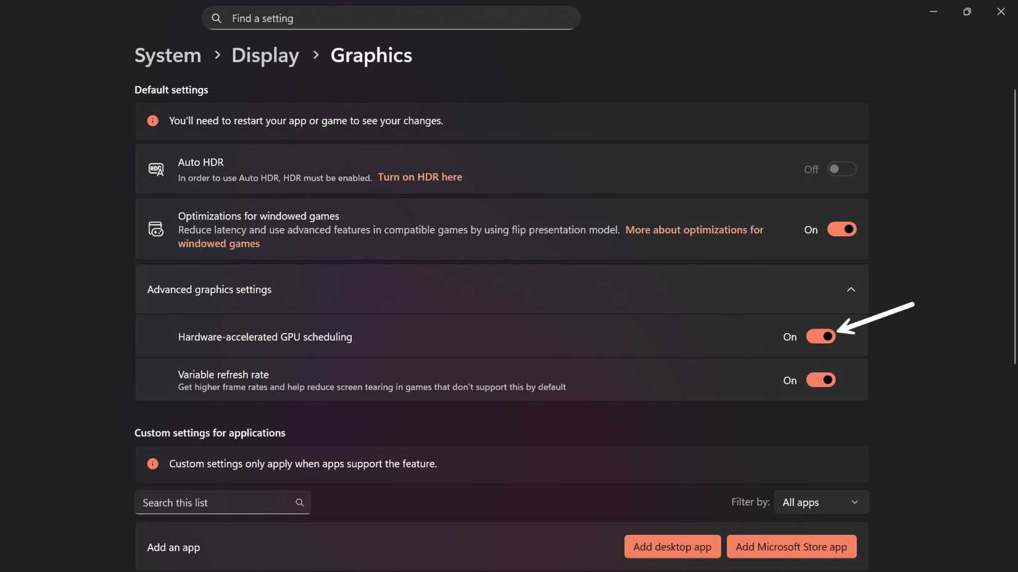Image resolution: width=1018 pixels, height=572 pixels.
Task: Disable Optimizations for windowed games
Action: pyautogui.click(x=842, y=229)
